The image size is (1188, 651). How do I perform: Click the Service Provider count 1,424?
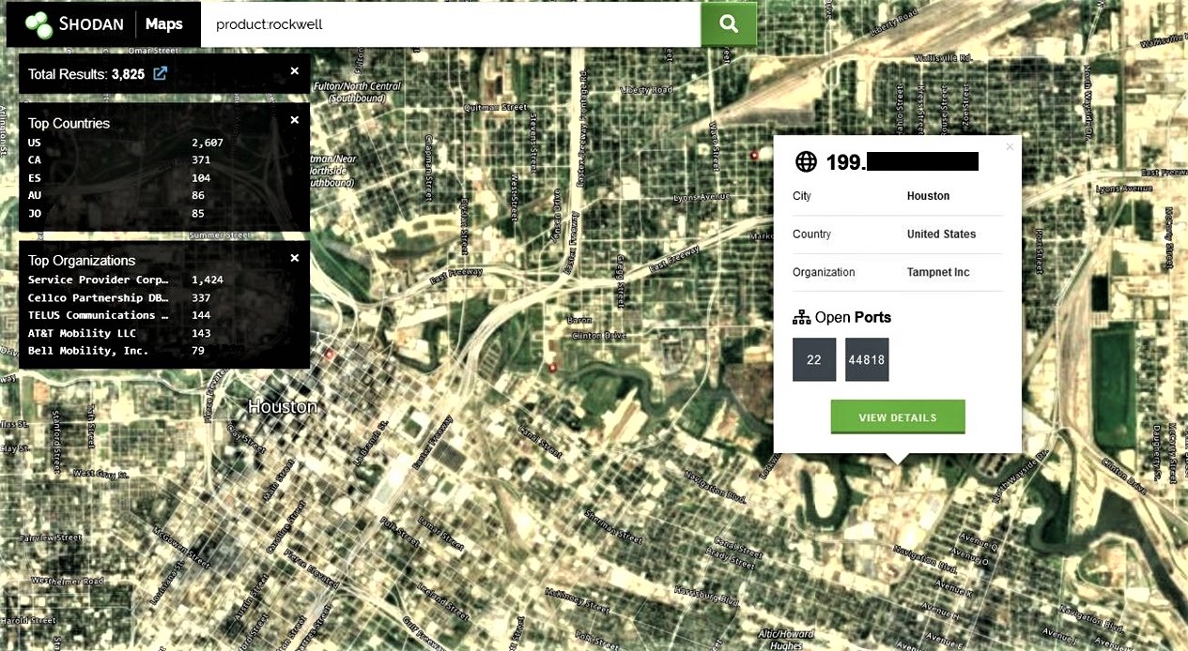tap(208, 280)
